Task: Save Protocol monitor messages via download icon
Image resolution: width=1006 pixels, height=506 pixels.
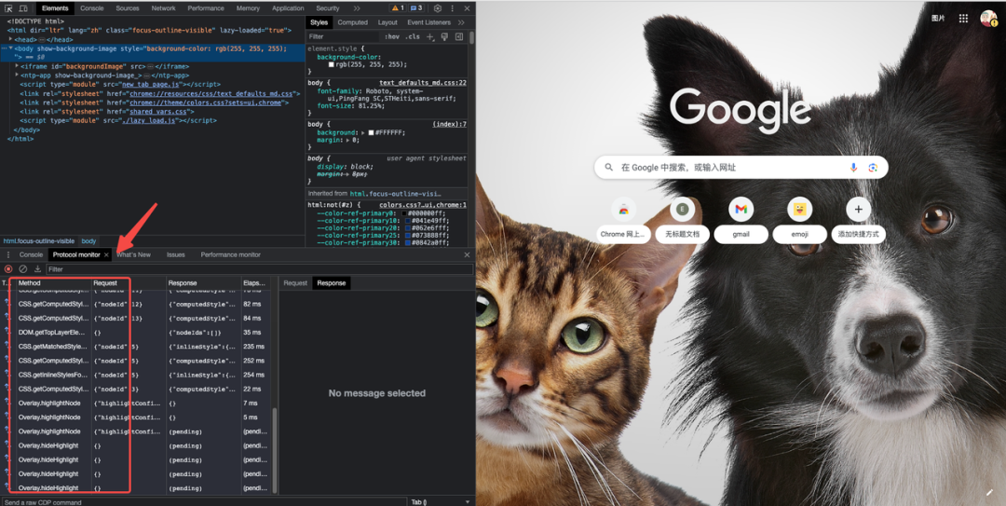Action: 37,269
